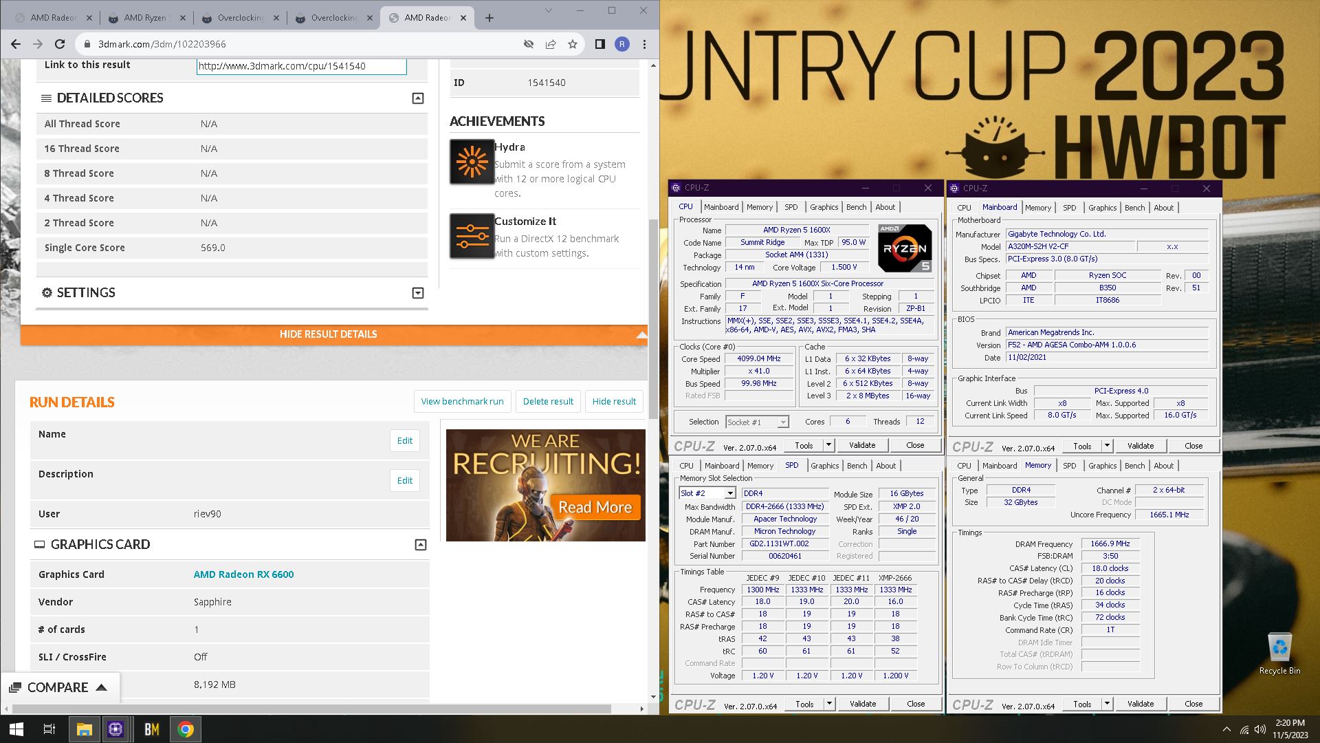The width and height of the screenshot is (1320, 743).
Task: Open Tools dropdown arrow in Mainboard window
Action: (1107, 446)
